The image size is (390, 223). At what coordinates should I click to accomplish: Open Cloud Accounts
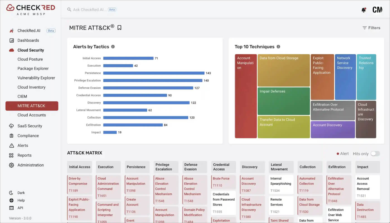(x=32, y=115)
